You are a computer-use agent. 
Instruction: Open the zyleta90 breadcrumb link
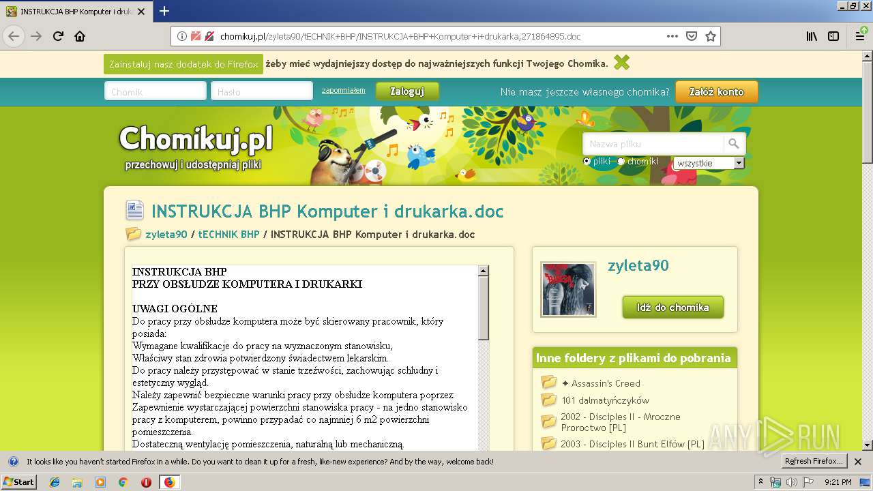(166, 234)
